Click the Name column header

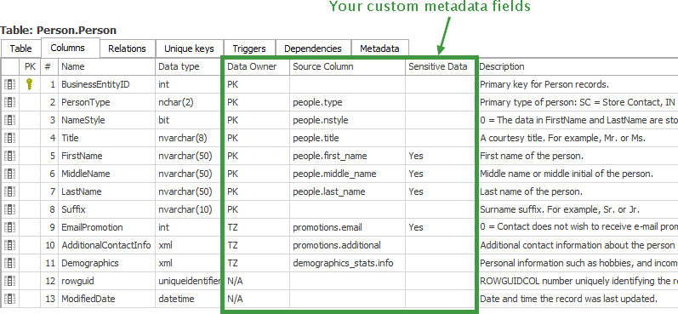point(107,66)
